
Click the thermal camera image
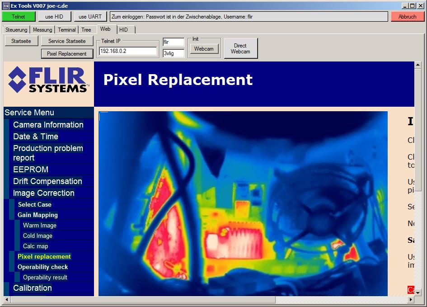click(x=243, y=203)
